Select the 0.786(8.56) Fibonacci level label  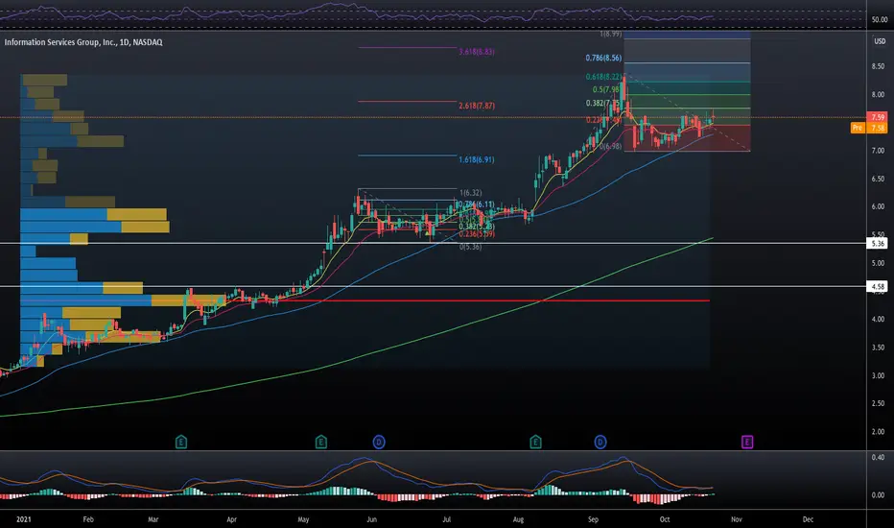pos(603,59)
